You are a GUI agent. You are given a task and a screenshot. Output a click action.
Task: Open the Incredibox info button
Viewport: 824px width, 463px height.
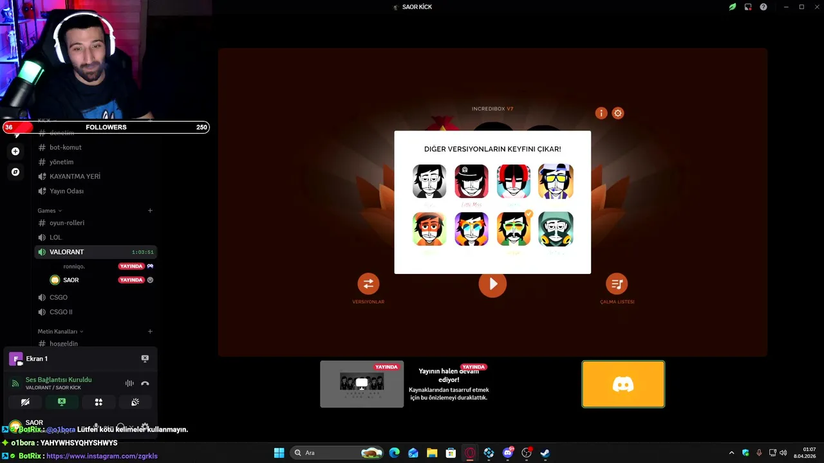[x=601, y=113]
